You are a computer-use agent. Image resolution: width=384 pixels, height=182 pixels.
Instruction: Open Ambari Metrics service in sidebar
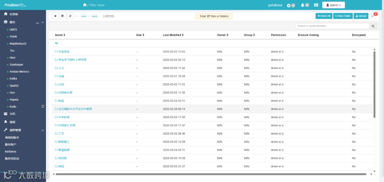pyautogui.click(x=19, y=71)
